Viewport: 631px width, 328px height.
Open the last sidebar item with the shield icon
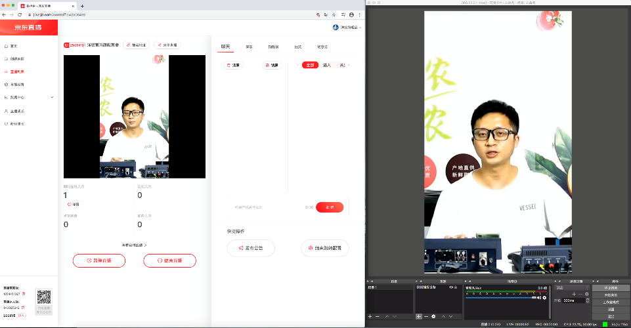(x=14, y=124)
